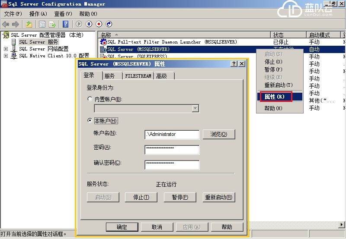Click the Up one level folder icon
The image size is (346, 239).
(29, 24)
